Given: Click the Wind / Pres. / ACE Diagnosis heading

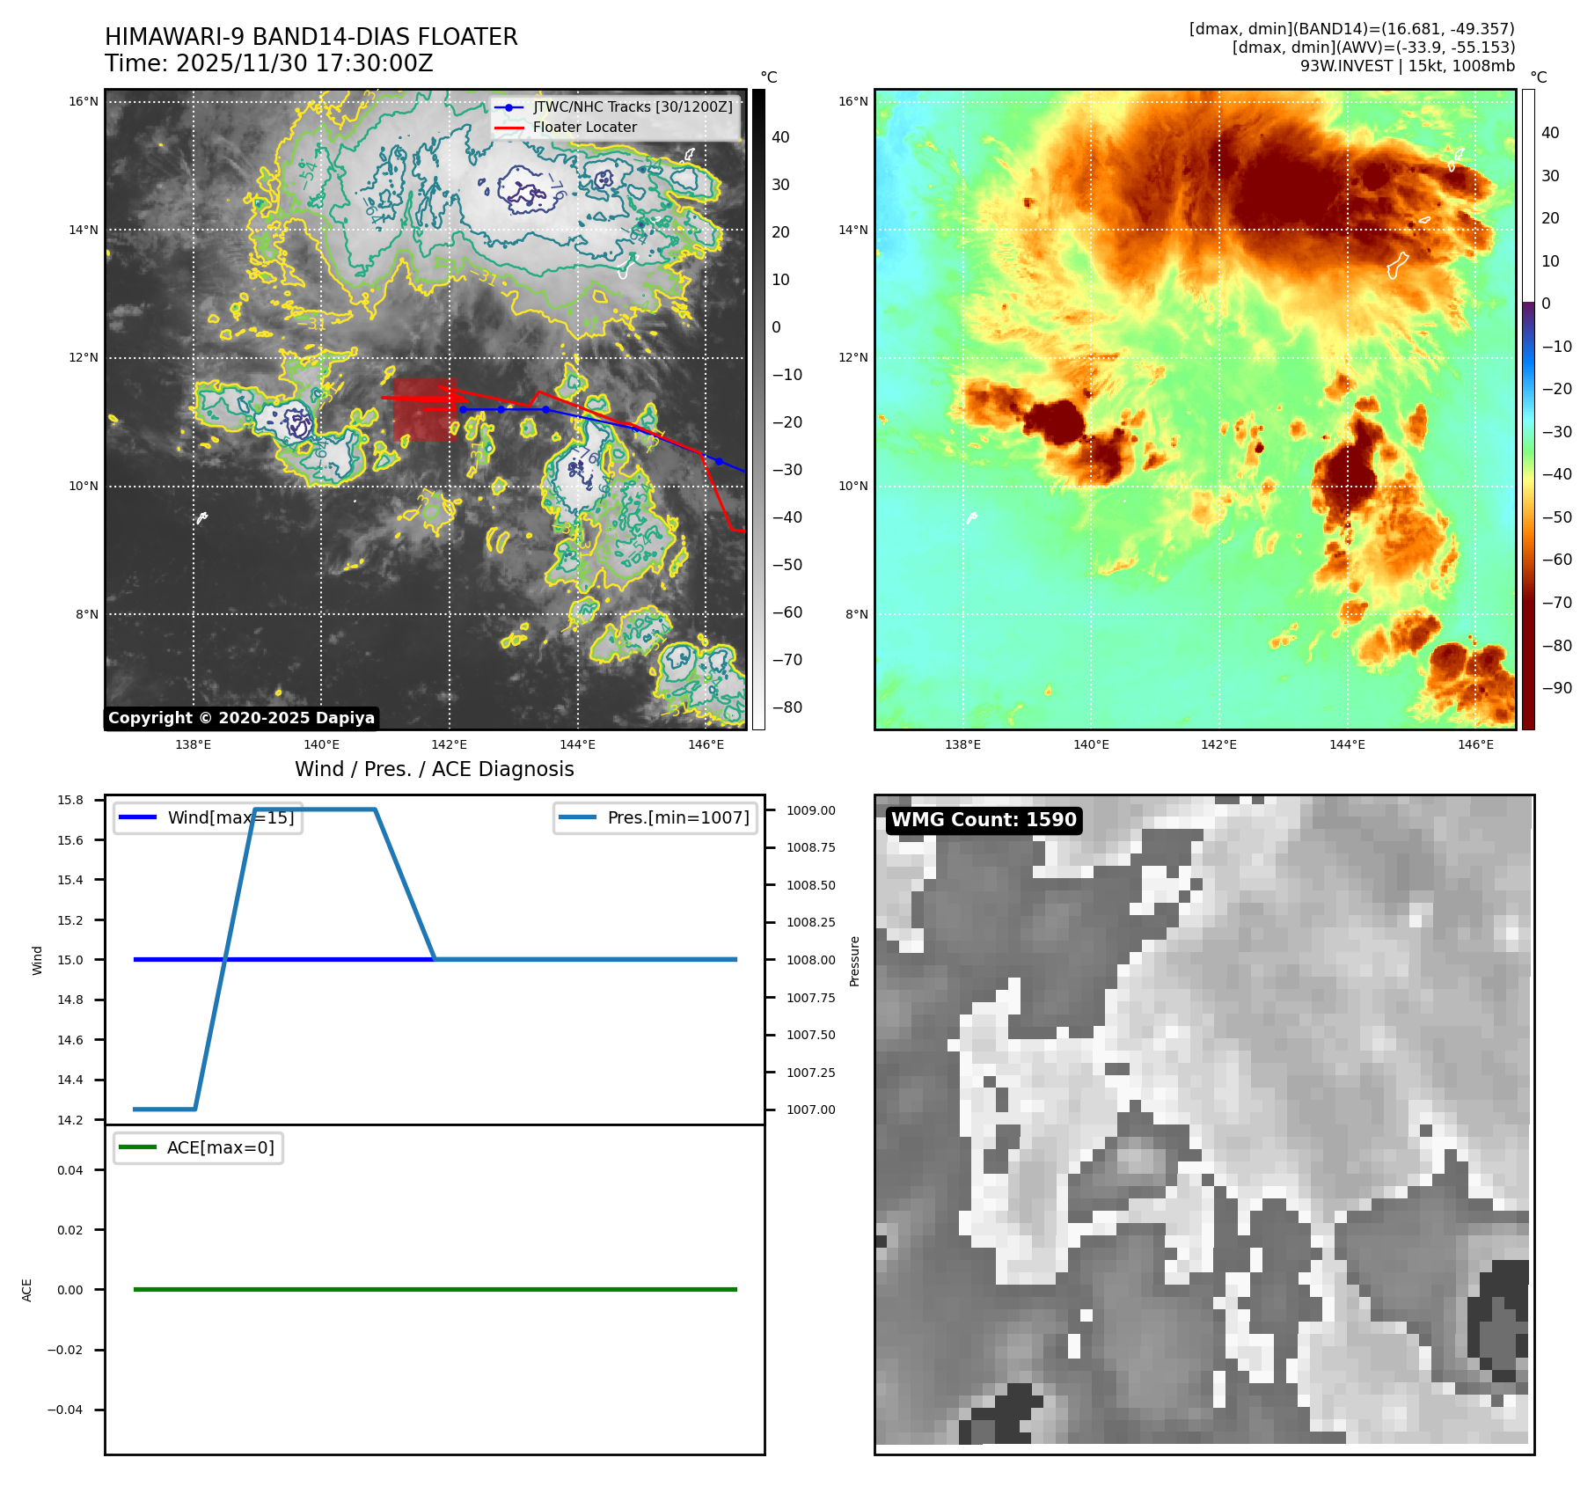Looking at the screenshot, I should (434, 769).
